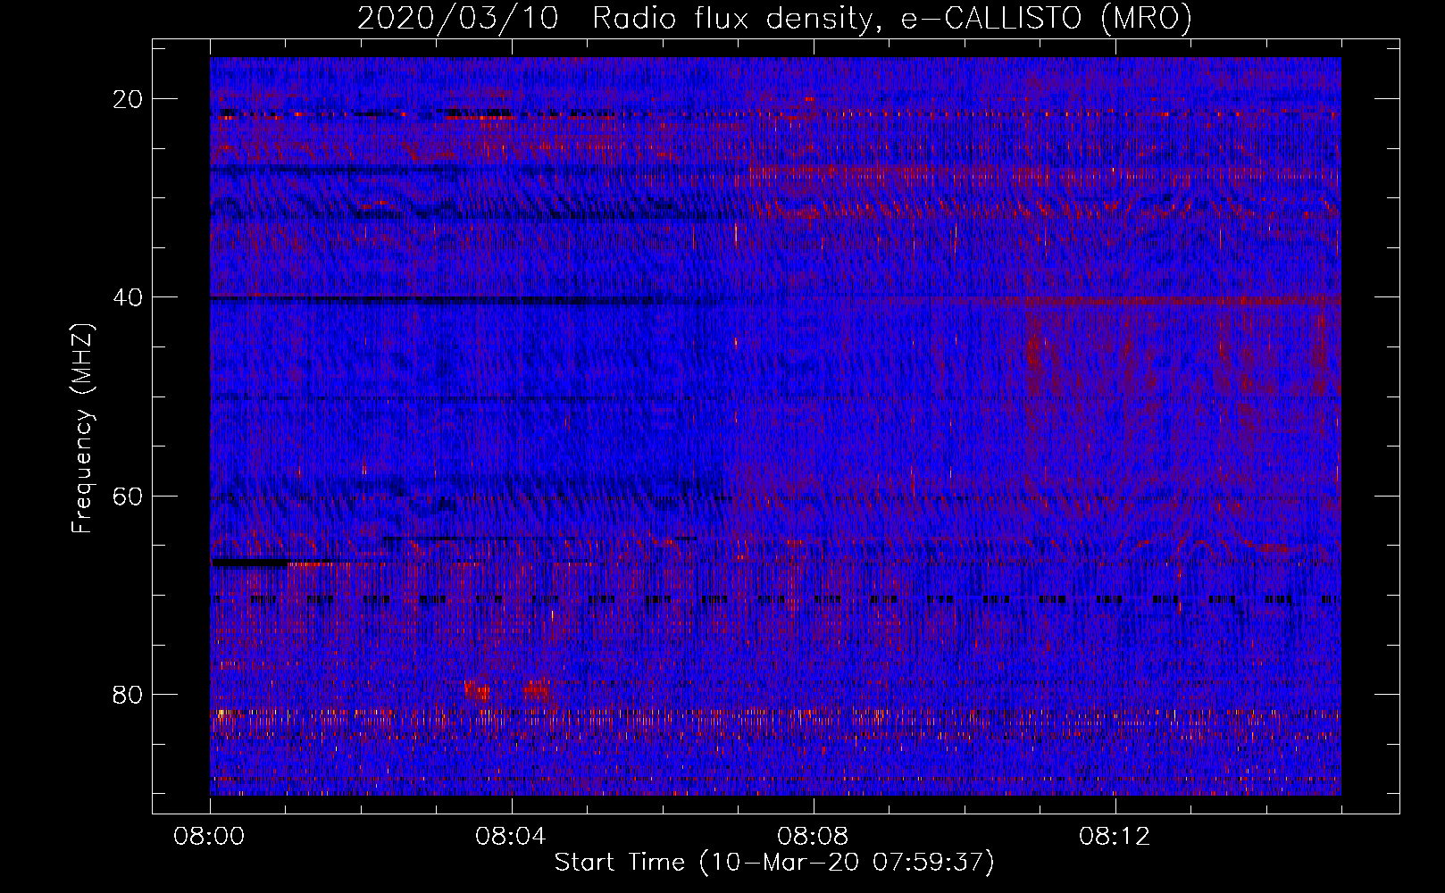Select the 'e-CALLISTO (MRO)' text in title
The image size is (1445, 893).
(1046, 18)
